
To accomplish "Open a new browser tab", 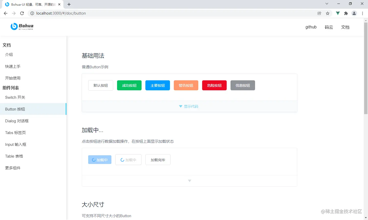I will 69,4.
